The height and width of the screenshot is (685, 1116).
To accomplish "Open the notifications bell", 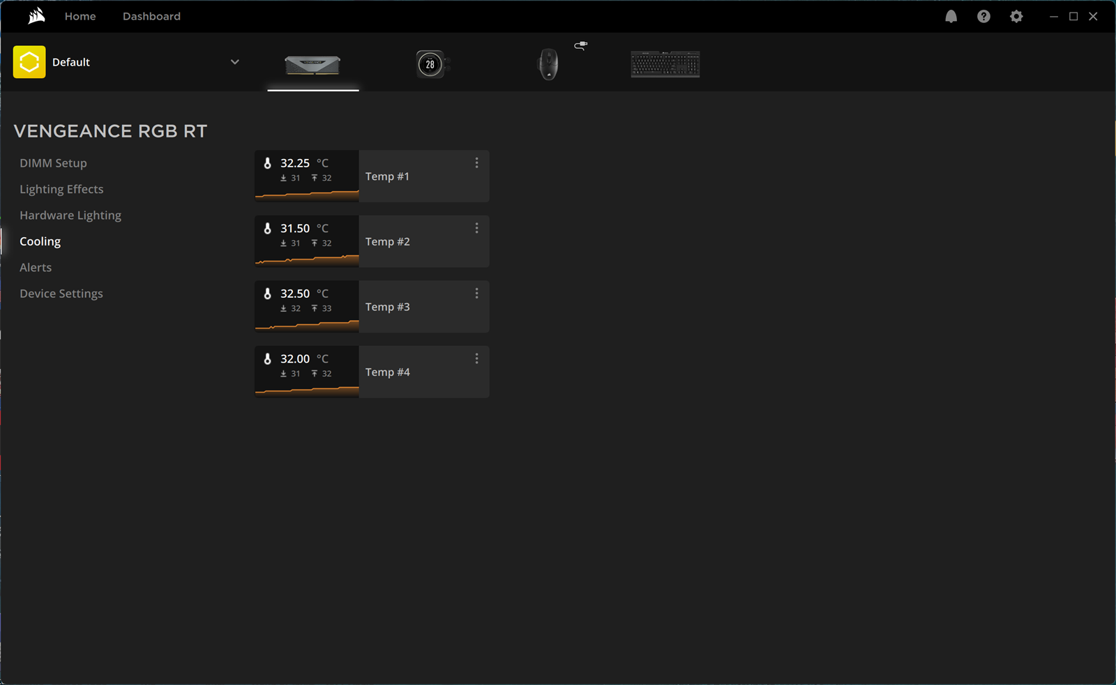I will click(x=951, y=16).
